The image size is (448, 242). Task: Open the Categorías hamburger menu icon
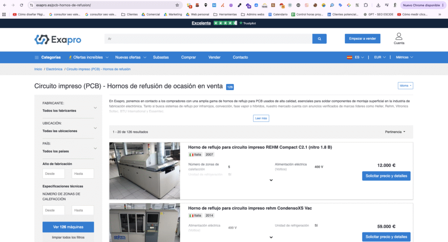(37, 57)
